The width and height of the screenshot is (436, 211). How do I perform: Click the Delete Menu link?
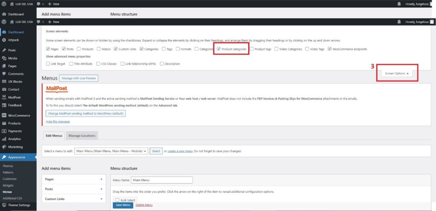pos(144,205)
